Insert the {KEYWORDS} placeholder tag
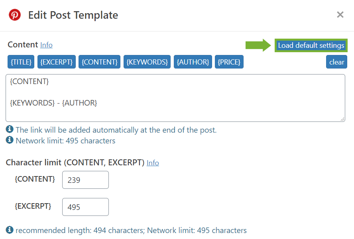The width and height of the screenshot is (354, 239). click(147, 62)
